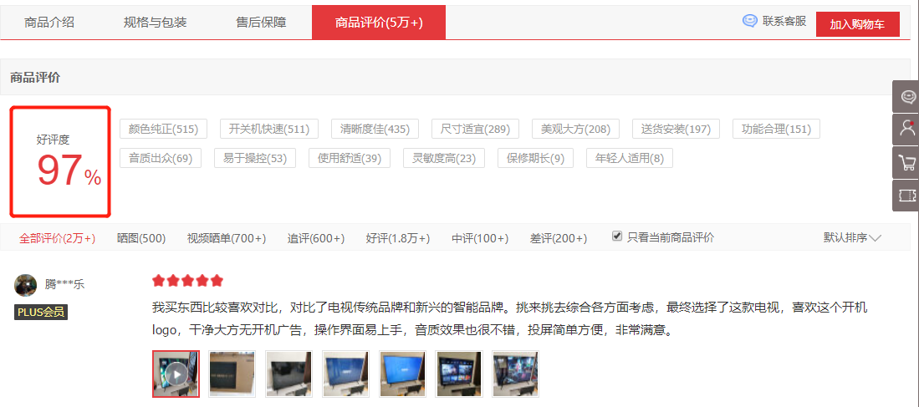
Task: Click the PLUS会员 badge
Action: tap(41, 312)
